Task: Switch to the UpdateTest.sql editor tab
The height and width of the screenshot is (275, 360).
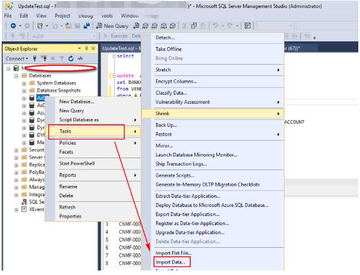Action: [121, 48]
